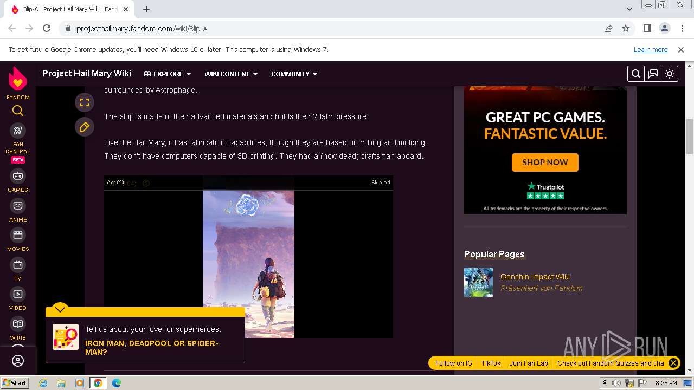This screenshot has width=694, height=390.
Task: Toggle Chrome side panel
Action: tap(647, 28)
